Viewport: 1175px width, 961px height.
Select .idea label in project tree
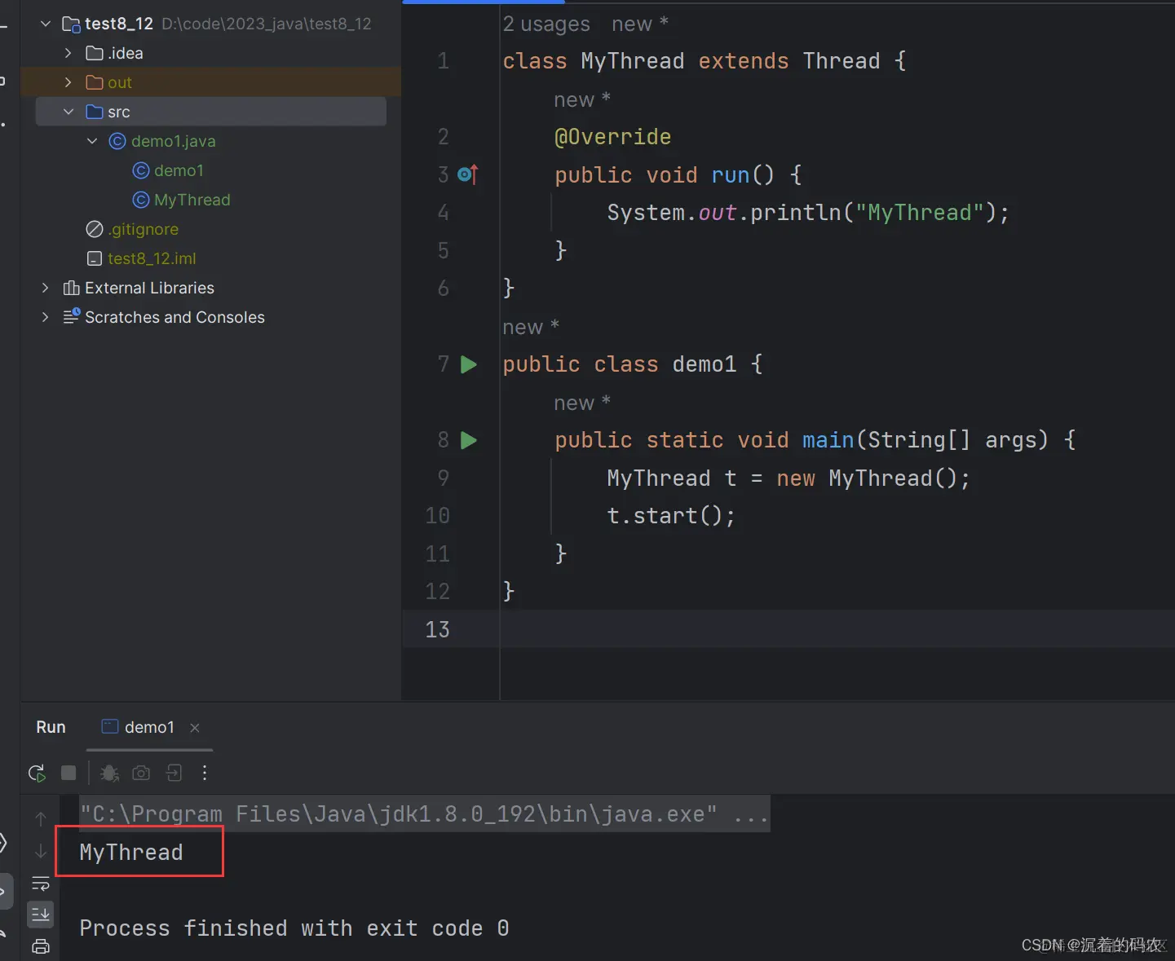[x=126, y=53]
